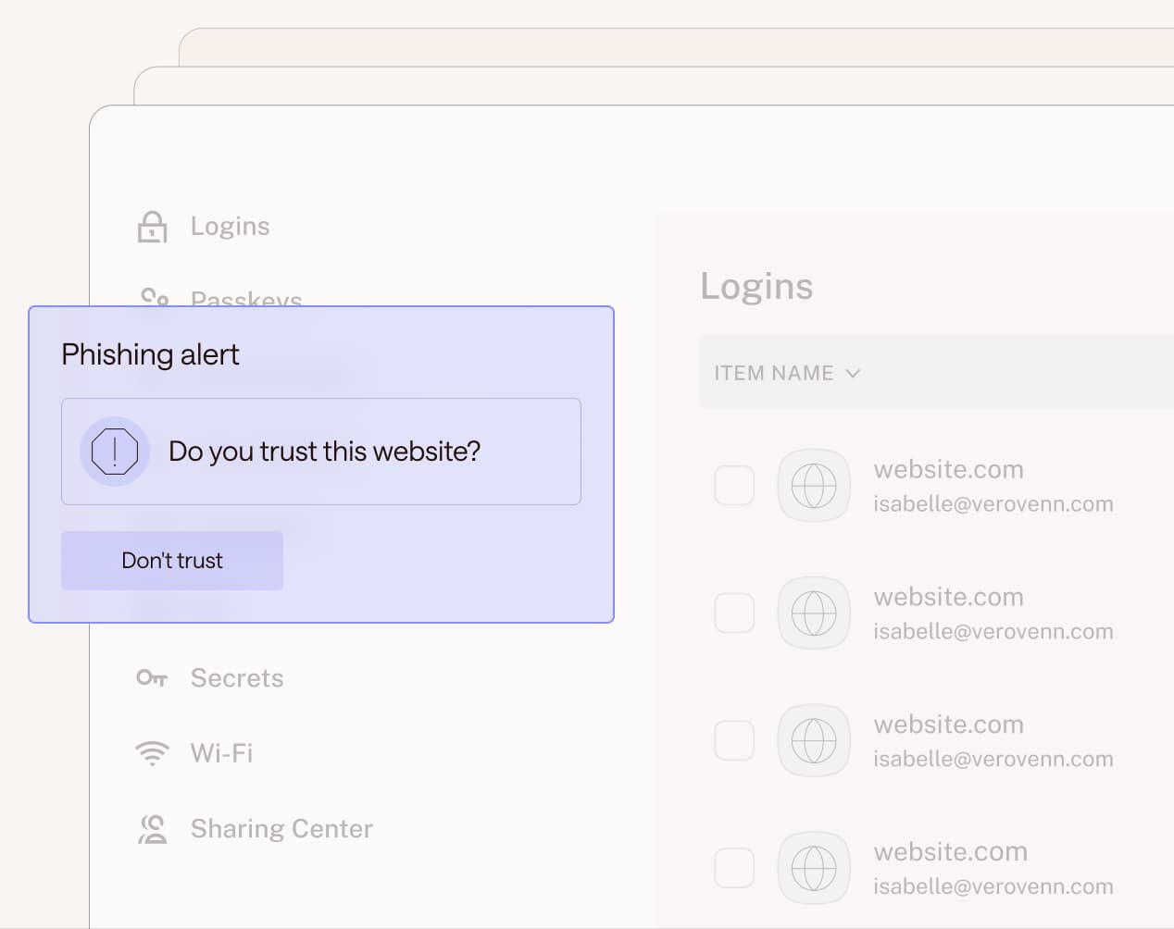1174x929 pixels.
Task: Select the second website.com login checkbox
Action: tap(734, 613)
